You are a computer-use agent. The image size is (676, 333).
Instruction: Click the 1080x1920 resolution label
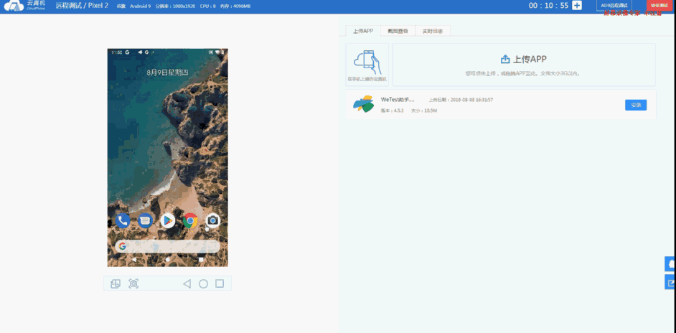[176, 6]
